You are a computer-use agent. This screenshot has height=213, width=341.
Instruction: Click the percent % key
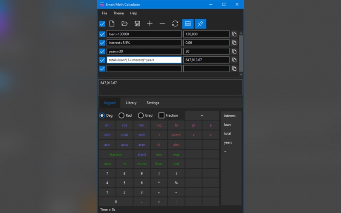[176, 183]
